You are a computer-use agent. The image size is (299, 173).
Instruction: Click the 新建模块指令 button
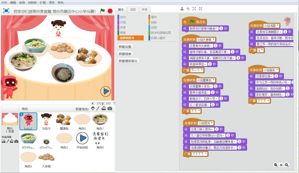pyautogui.click(x=128, y=61)
